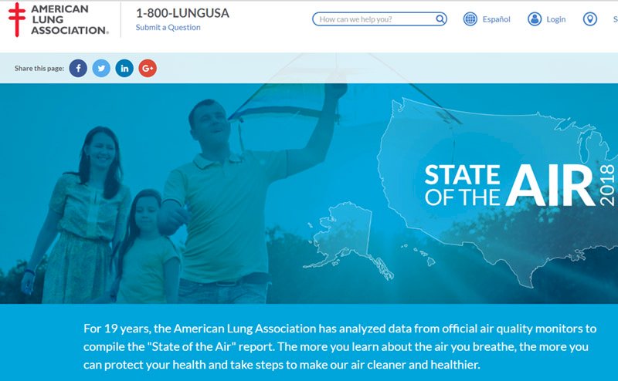The height and width of the screenshot is (381, 618).
Task: Click the 1-800-LUNGUSA phone number
Action: click(182, 13)
